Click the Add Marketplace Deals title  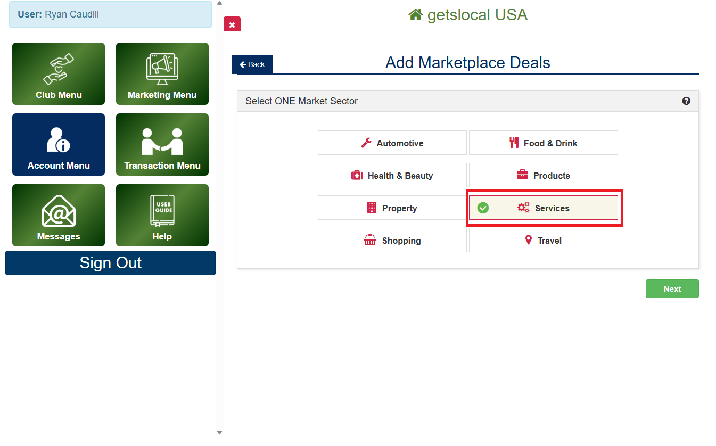[x=468, y=63]
